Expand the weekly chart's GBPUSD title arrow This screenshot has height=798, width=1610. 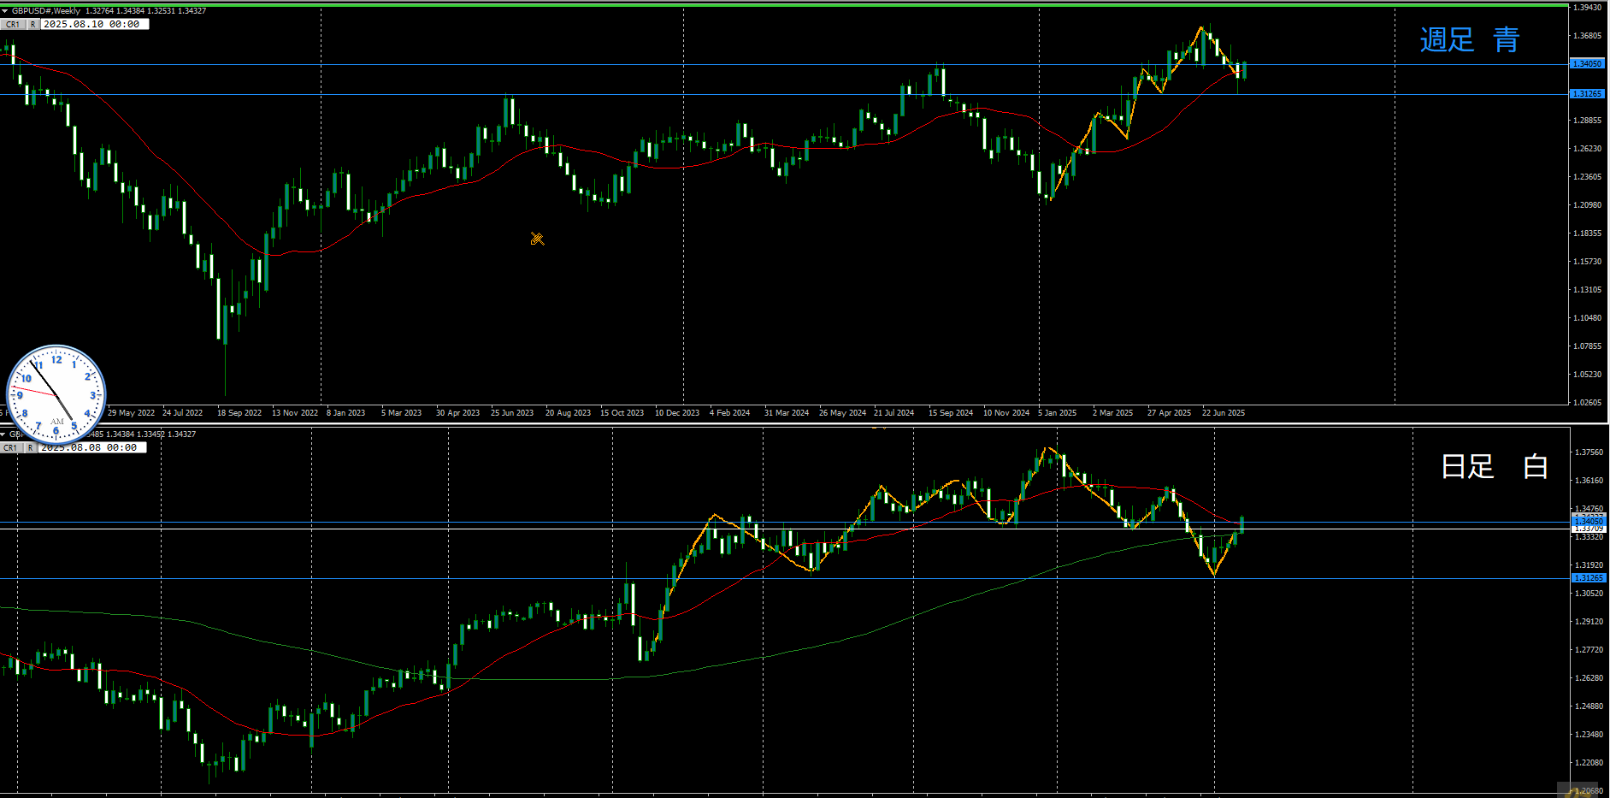click(4, 11)
